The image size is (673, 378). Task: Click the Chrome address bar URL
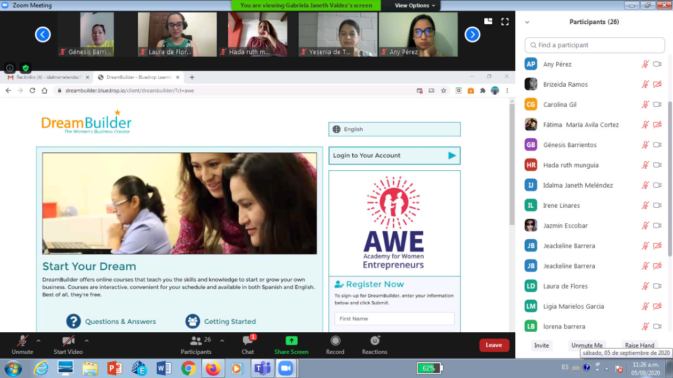click(x=129, y=90)
